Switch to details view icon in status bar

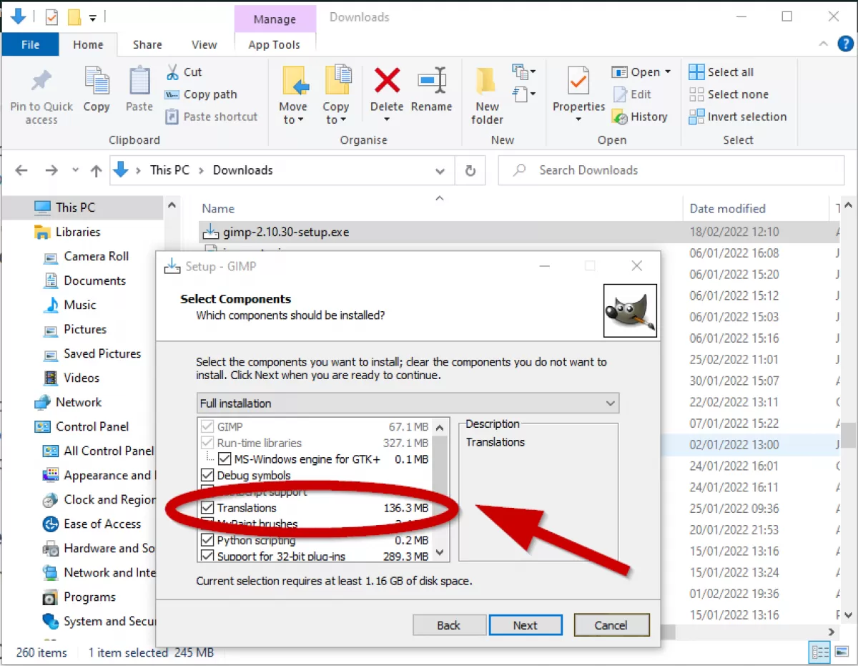[819, 652]
